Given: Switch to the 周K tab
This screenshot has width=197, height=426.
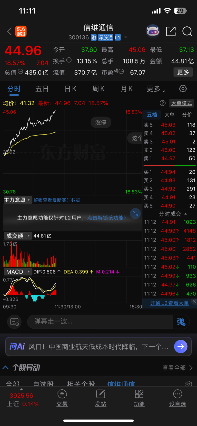Looking at the screenshot, I should pyautogui.click(x=98, y=89).
